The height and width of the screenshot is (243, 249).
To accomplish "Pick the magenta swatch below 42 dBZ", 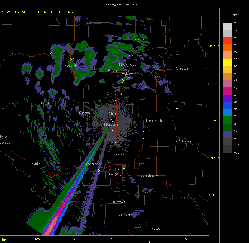I will click(227, 91).
